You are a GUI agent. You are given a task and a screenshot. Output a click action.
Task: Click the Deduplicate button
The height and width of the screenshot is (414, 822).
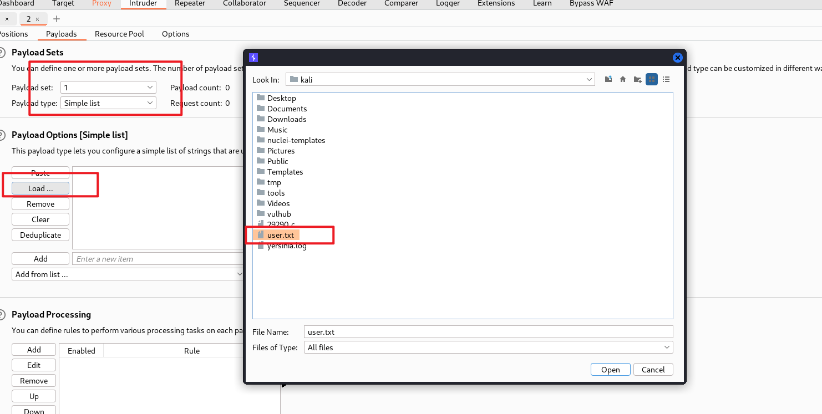click(x=40, y=235)
